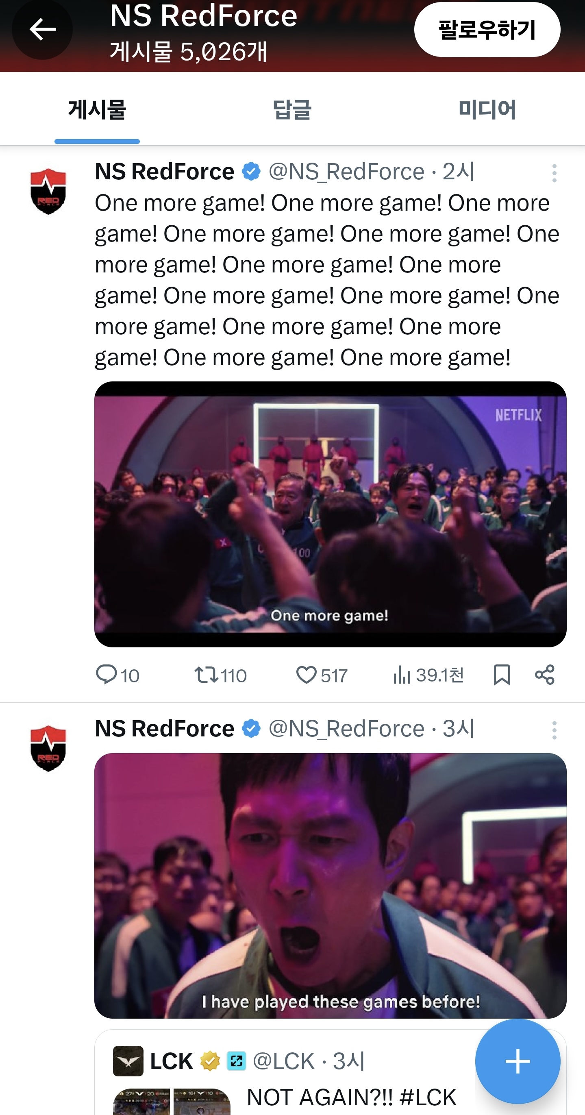Screen dimensions: 585x1115
Task: Tap the compose new post button
Action: coord(518,1061)
